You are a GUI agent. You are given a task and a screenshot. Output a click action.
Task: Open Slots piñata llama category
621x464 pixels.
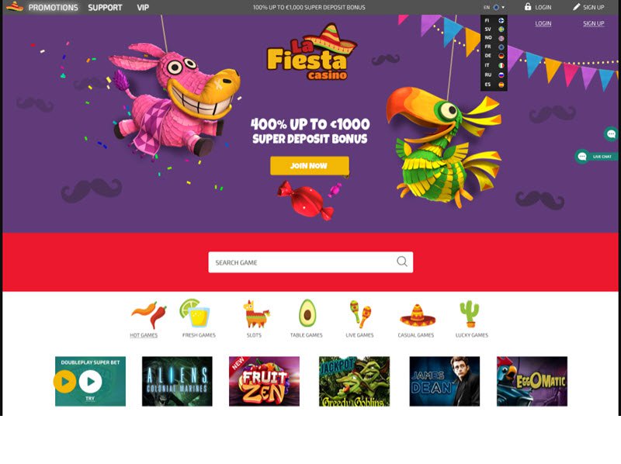coord(256,314)
